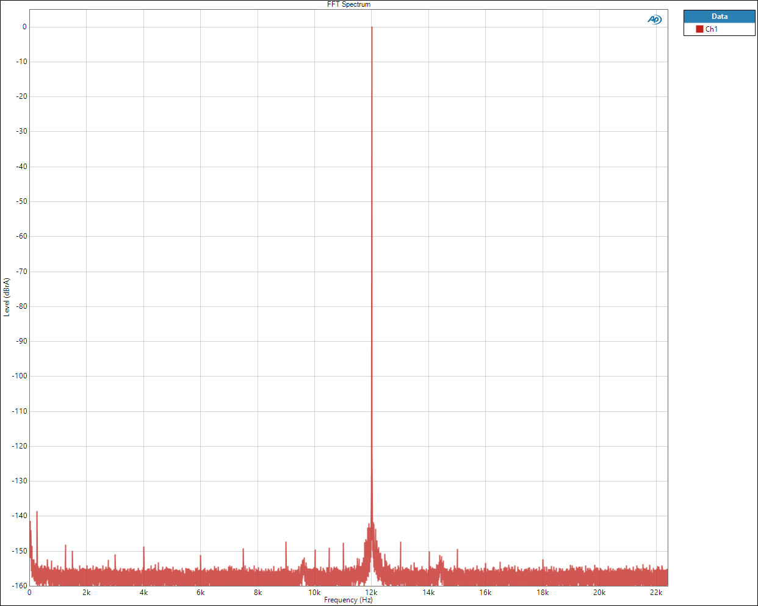Image resolution: width=758 pixels, height=606 pixels.
Task: Click the Frequency (Hz) axis title
Action: point(348,600)
